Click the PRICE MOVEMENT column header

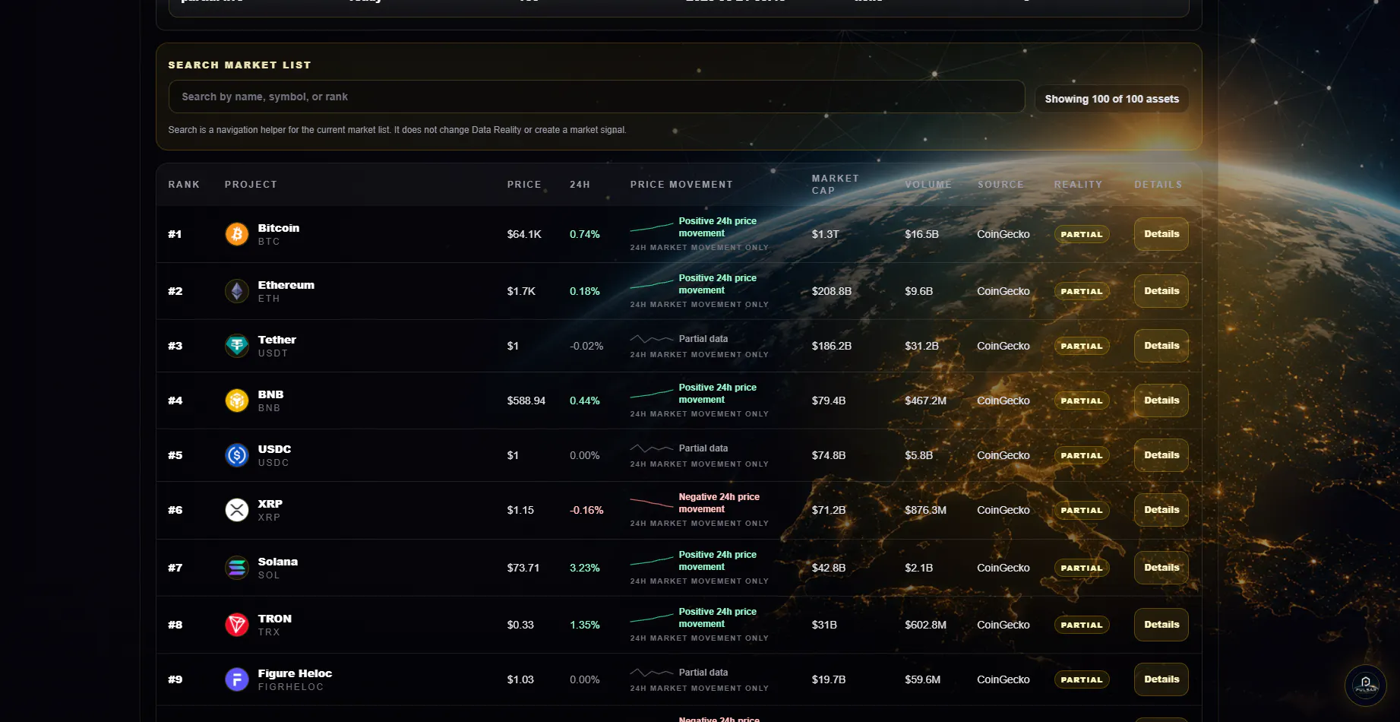pyautogui.click(x=681, y=185)
